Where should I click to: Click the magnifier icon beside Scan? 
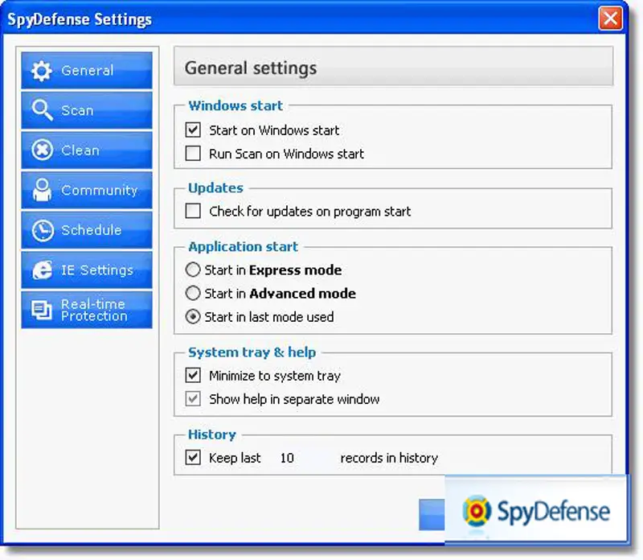coord(43,110)
